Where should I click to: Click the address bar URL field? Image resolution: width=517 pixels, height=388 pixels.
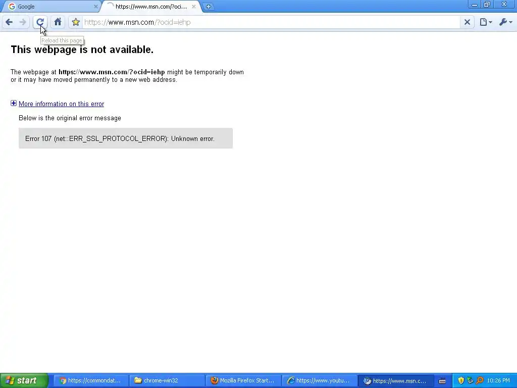(271, 22)
